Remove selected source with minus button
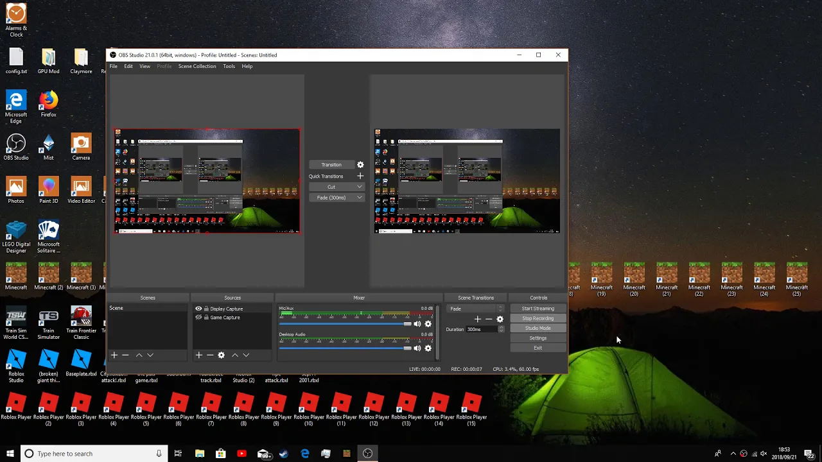The height and width of the screenshot is (462, 822). (x=210, y=355)
